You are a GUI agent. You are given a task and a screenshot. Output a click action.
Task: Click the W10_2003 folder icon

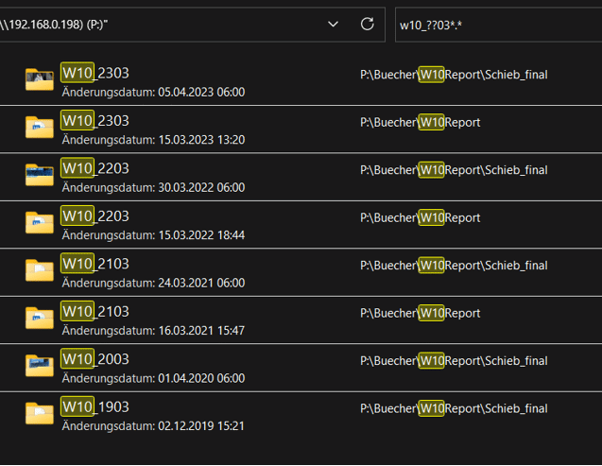(39, 366)
